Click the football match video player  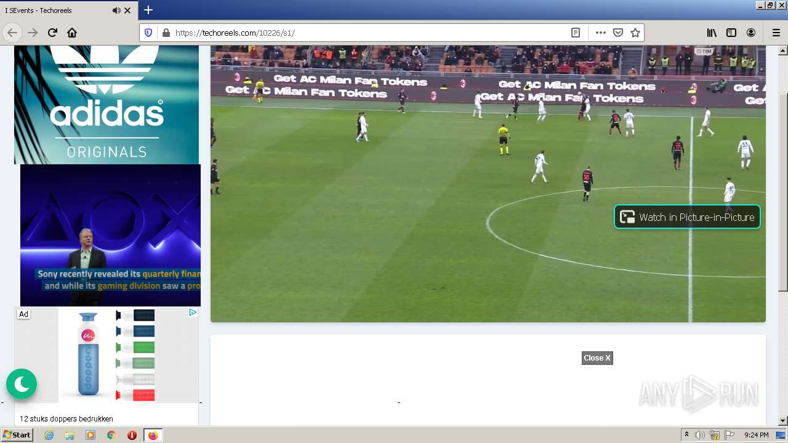(488, 183)
